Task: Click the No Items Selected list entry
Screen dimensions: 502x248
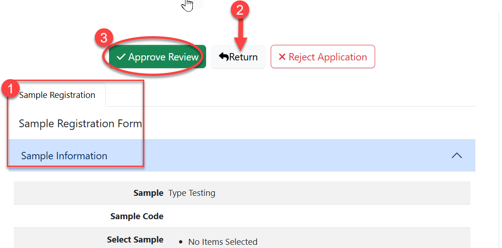Action: [x=223, y=242]
